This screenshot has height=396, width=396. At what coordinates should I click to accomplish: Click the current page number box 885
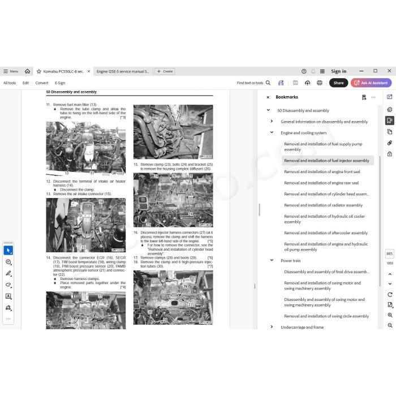click(x=390, y=253)
